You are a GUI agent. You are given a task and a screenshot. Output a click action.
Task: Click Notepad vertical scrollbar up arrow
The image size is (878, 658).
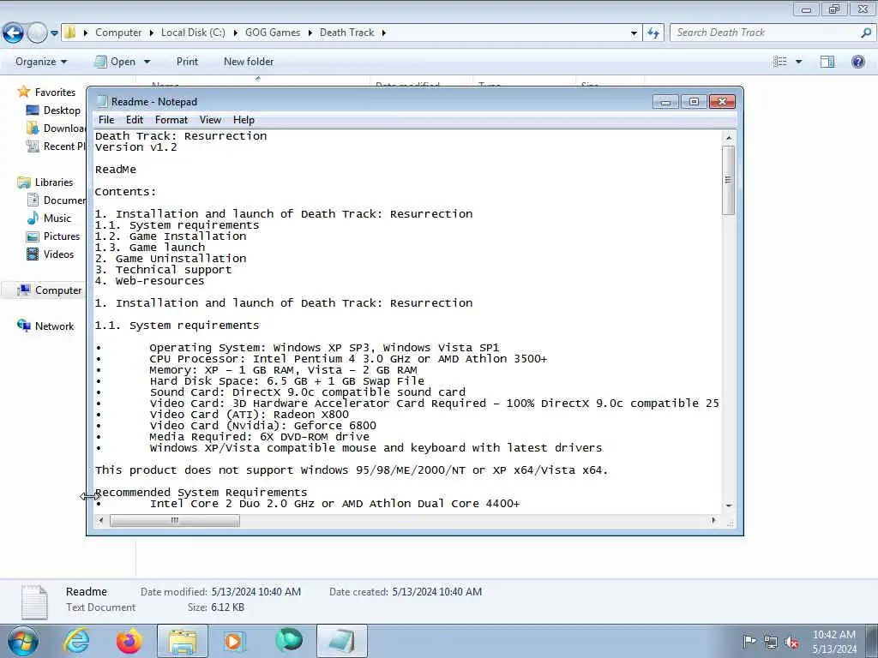tap(729, 138)
